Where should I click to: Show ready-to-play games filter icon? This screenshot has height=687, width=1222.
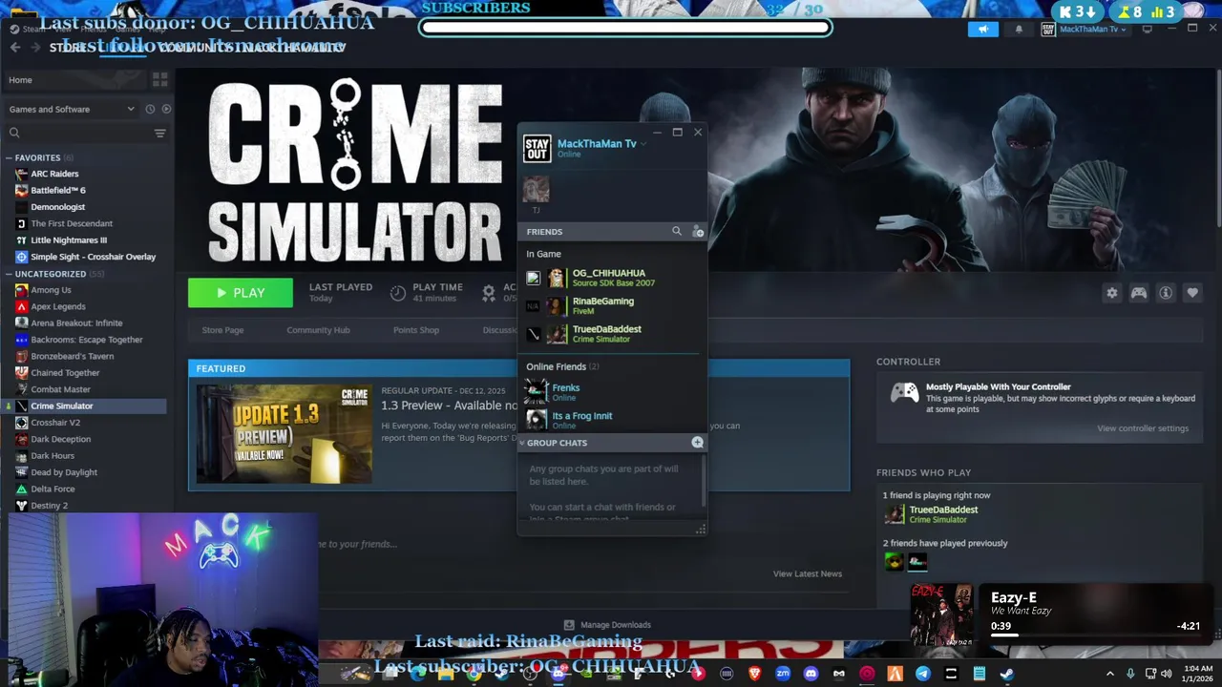[166, 109]
